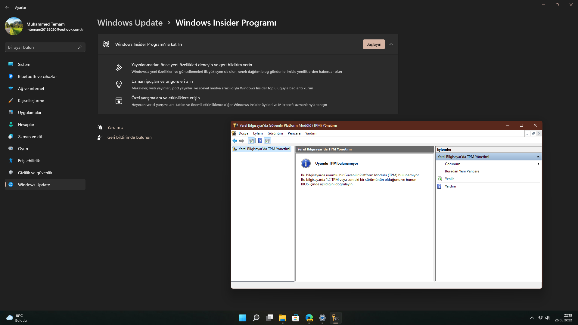Click the back arrow in TPM toolbar
578x325 pixels.
coord(235,141)
